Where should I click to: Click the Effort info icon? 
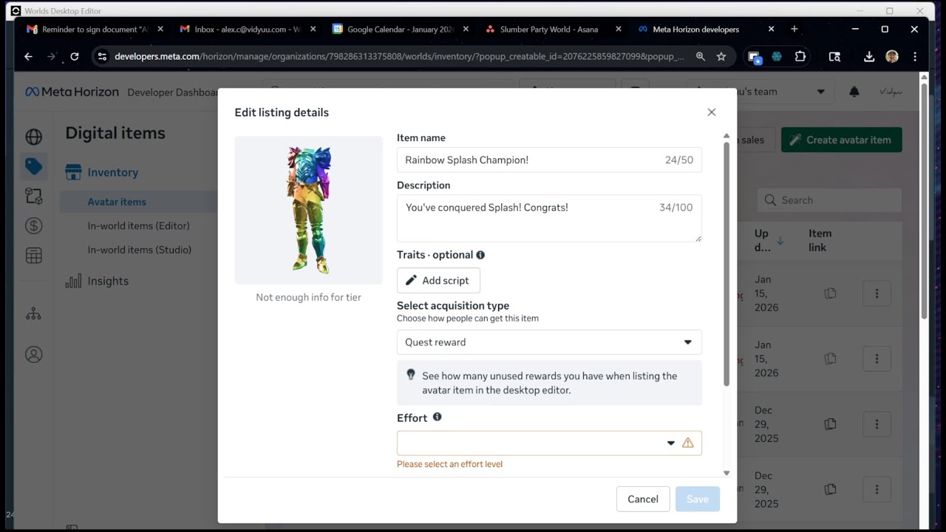[x=437, y=417]
